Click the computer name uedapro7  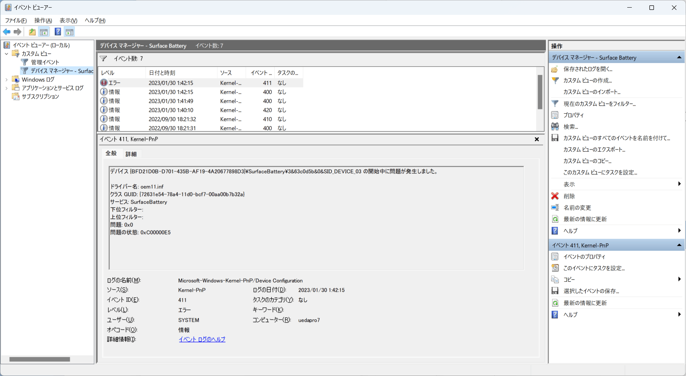(309, 320)
